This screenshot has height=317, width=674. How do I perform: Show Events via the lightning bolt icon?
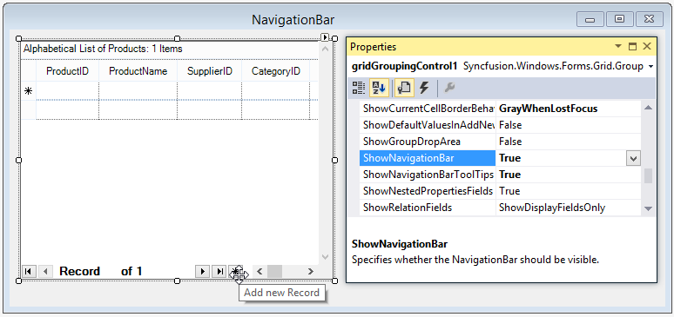click(x=424, y=88)
